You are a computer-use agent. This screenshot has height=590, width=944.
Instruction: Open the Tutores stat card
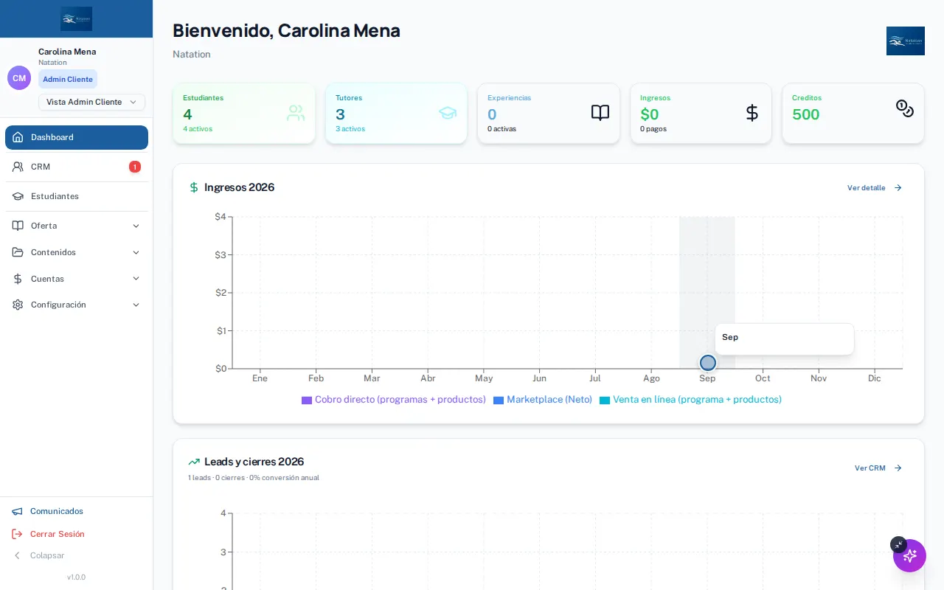[x=396, y=114]
